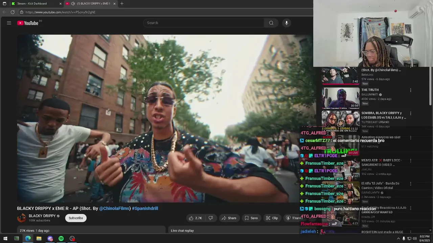This screenshot has height=243, width=433.
Task: Start voice search with the microphone icon
Action: 287,23
